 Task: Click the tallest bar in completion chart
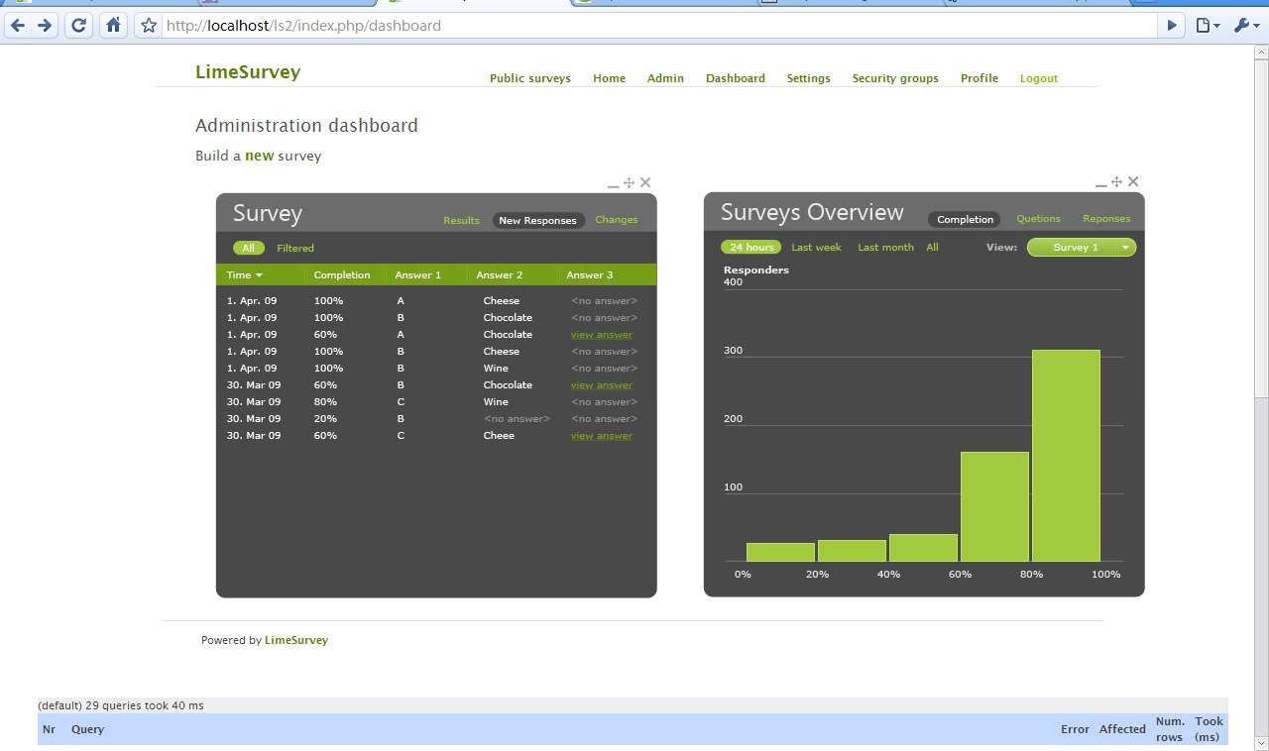pyautogui.click(x=1066, y=456)
